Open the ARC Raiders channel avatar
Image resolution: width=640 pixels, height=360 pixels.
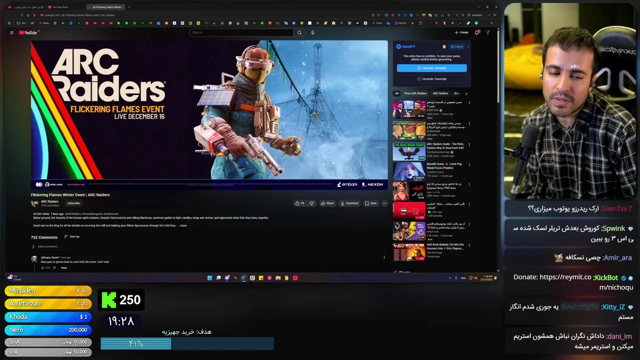click(34, 203)
